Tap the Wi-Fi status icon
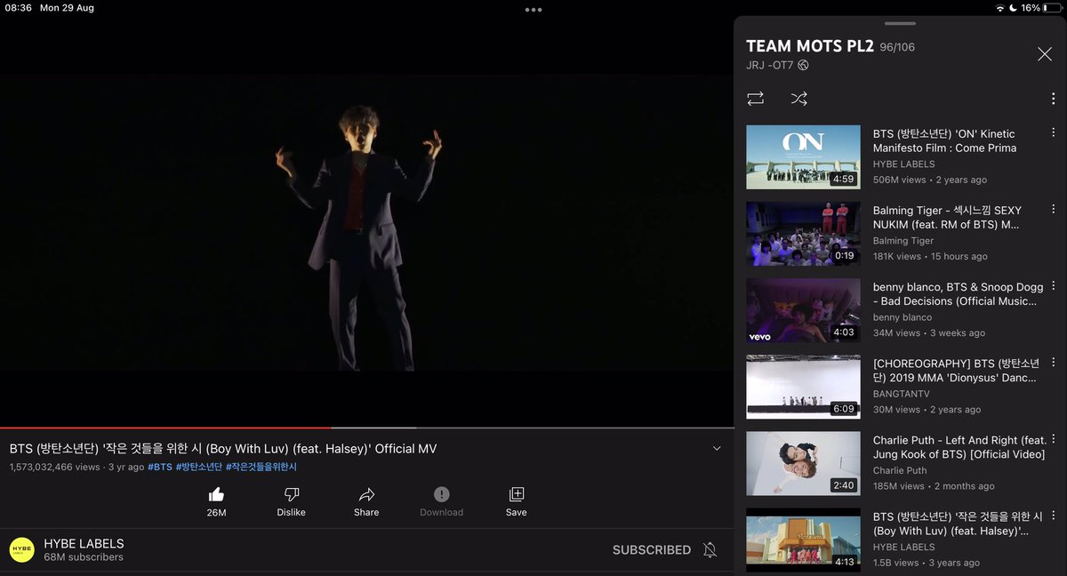 tap(999, 8)
